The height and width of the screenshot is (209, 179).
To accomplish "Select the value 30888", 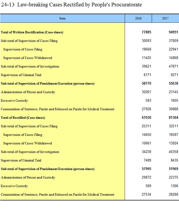I will (x=173, y=109).
